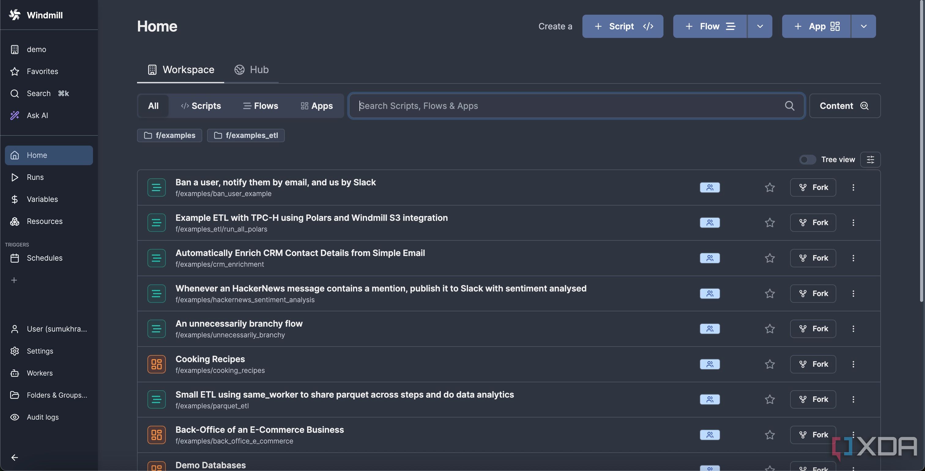The image size is (925, 471).
Task: Switch to the Hub tab
Action: click(251, 70)
